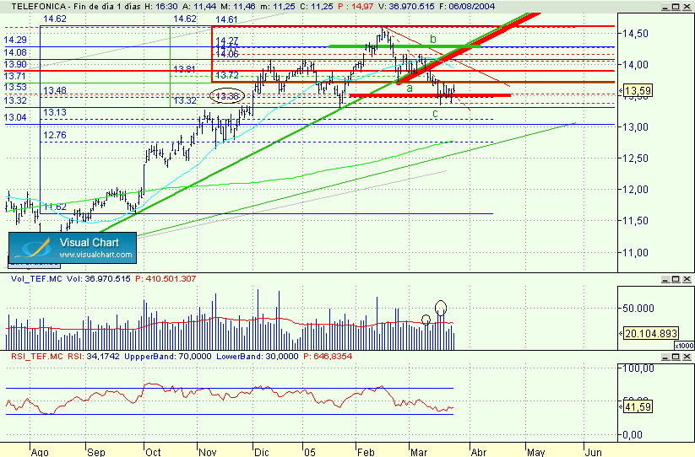Click the 14,50 price axis label
The image size is (695, 457).
click(x=635, y=34)
